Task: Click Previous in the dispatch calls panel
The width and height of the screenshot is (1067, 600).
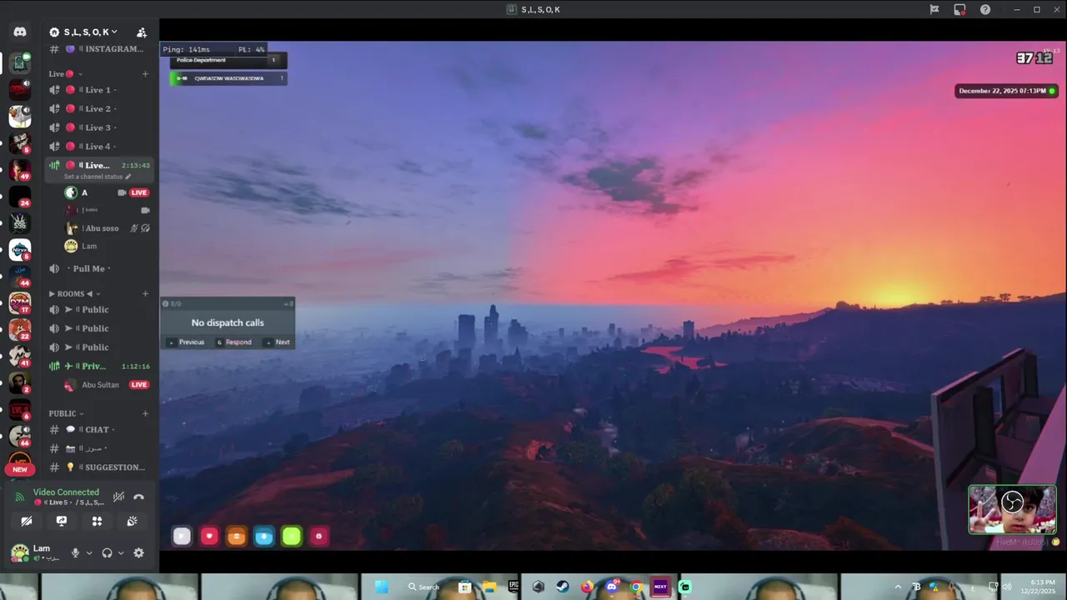Action: pos(187,342)
